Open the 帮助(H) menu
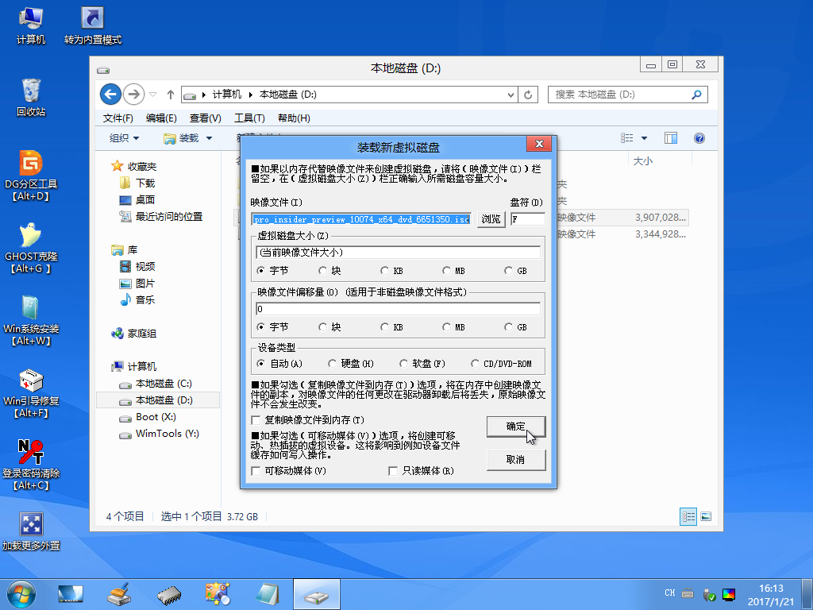The width and height of the screenshot is (813, 610). [x=294, y=118]
